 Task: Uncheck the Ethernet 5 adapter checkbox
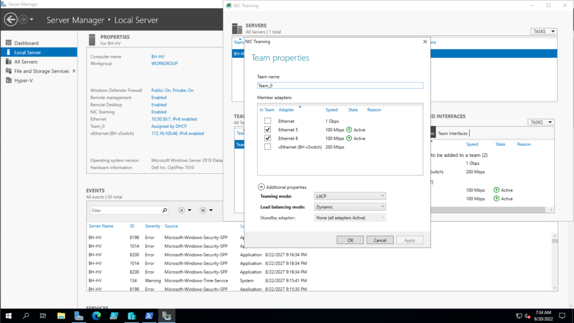coord(267,130)
